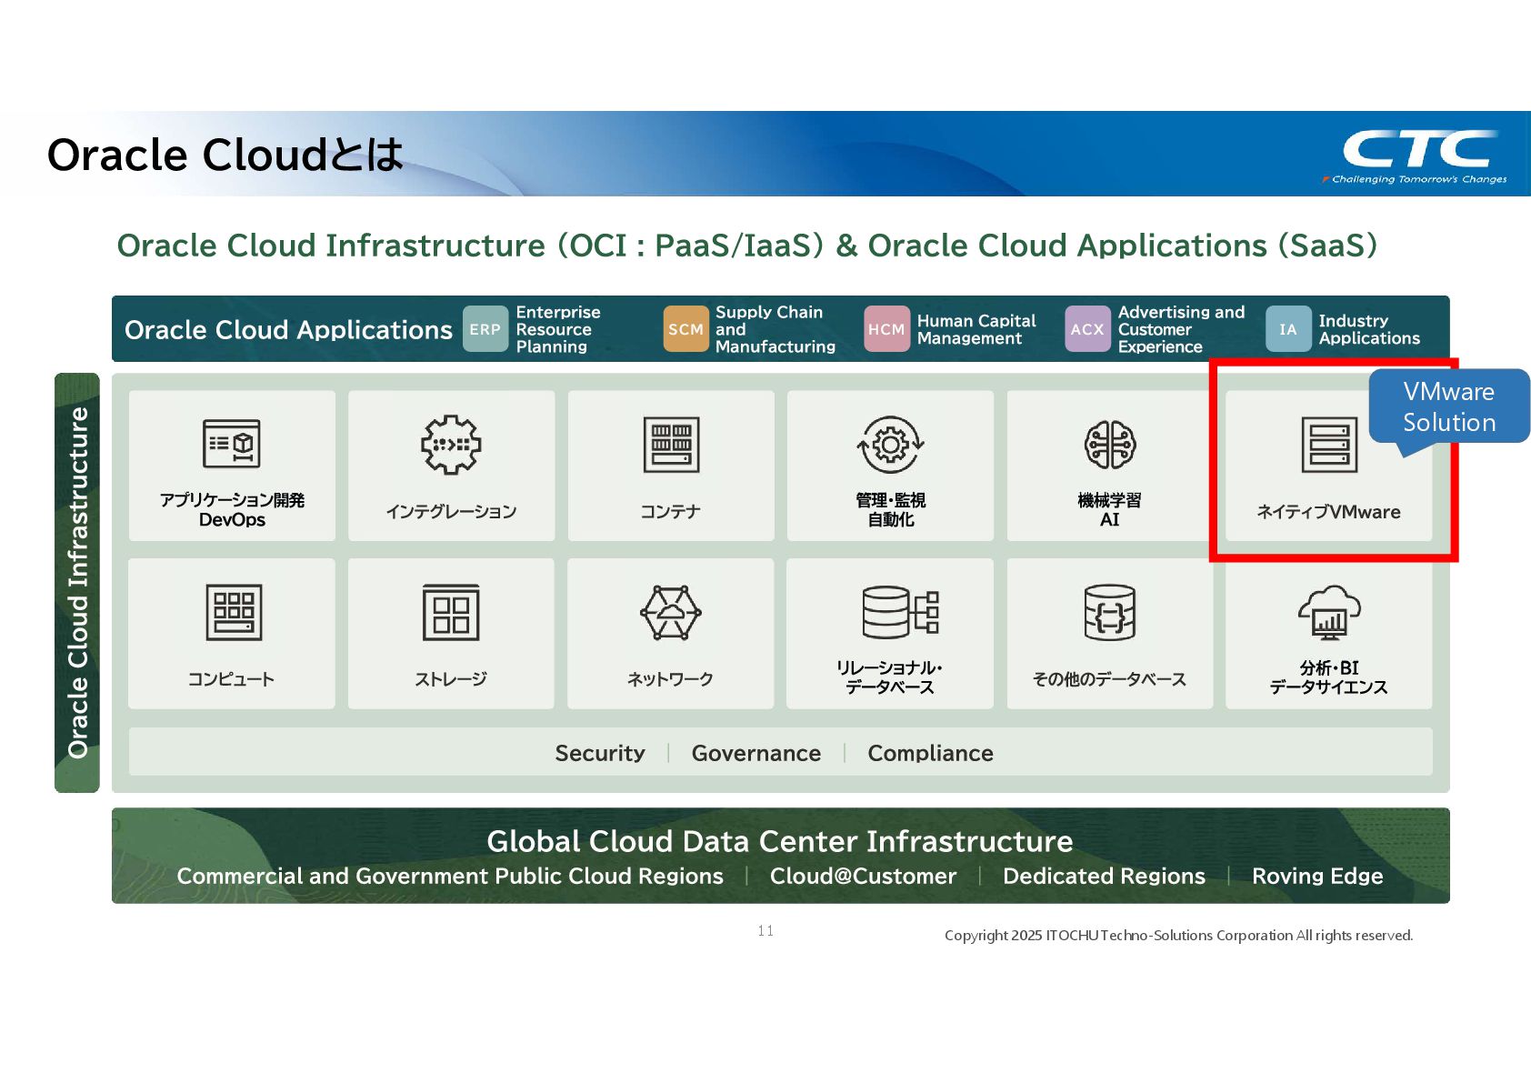Click the machine learning AI brain icon
The width and height of the screenshot is (1531, 1083).
point(1110,445)
